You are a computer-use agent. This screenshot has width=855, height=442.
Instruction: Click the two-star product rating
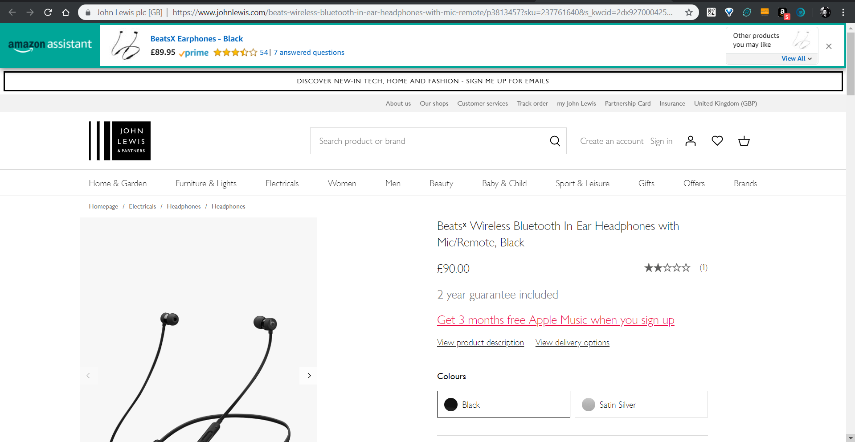pyautogui.click(x=667, y=268)
